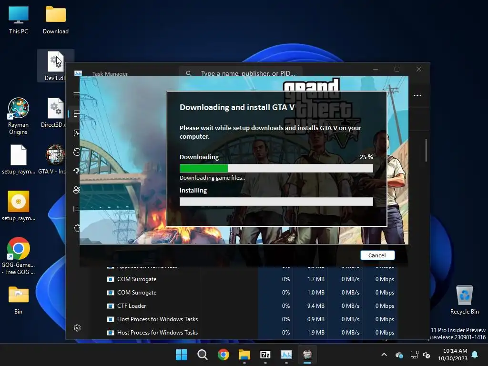This screenshot has width=488, height=366.
Task: Select the setup_raym disc image icon
Action: pyautogui.click(x=19, y=206)
